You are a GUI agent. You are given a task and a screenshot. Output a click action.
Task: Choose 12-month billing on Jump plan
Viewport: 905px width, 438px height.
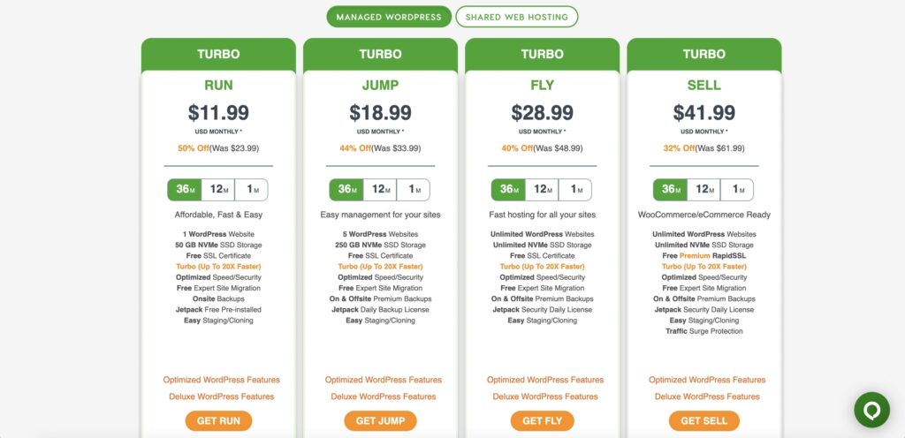point(380,190)
